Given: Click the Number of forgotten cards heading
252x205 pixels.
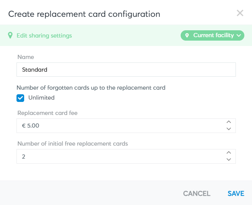Looking at the screenshot, I should (91, 88).
